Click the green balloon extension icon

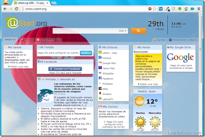(180, 9)
